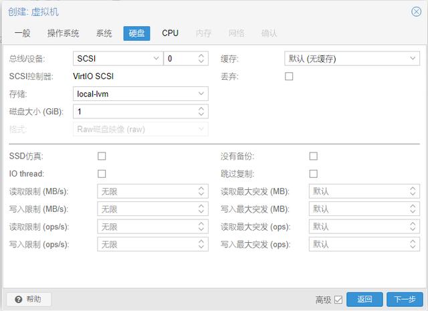Viewport: 428px width, 311px height.
Task: Select the 硬盘 tab
Action: click(136, 33)
